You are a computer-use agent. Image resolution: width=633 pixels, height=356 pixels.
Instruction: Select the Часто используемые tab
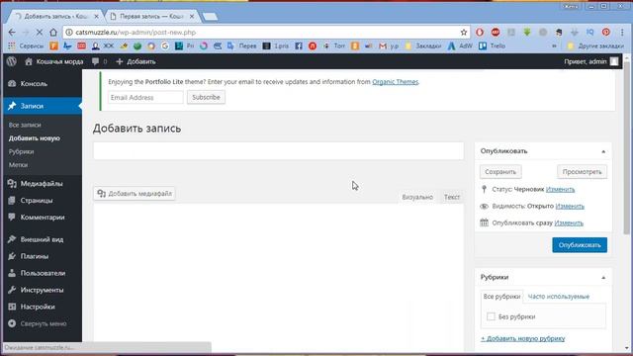coord(559,297)
